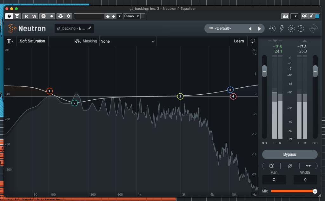This screenshot has width=325, height=201.
Task: Open the host toolbar gear settings icon
Action: coord(69,16)
